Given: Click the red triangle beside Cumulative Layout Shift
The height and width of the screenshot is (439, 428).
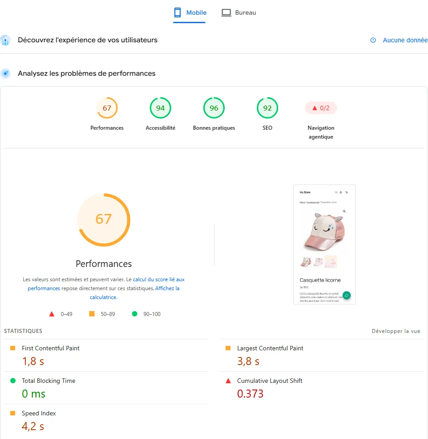Looking at the screenshot, I should point(228,381).
